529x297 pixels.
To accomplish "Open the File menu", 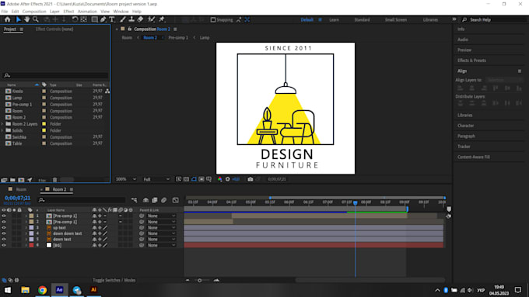I will pyautogui.click(x=5, y=12).
